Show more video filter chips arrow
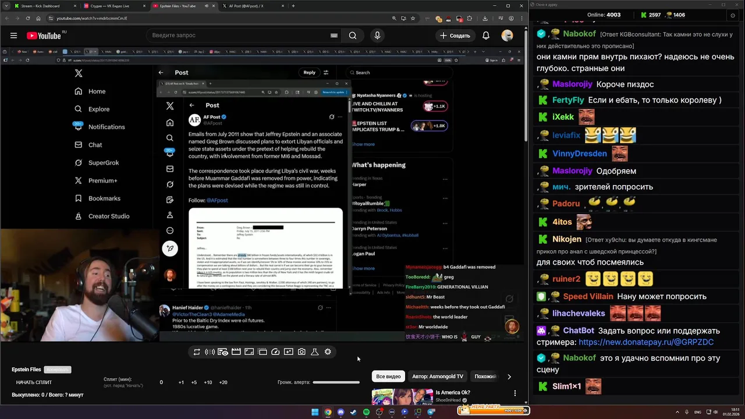Screen dimensions: 745x419 pyautogui.click(x=509, y=377)
